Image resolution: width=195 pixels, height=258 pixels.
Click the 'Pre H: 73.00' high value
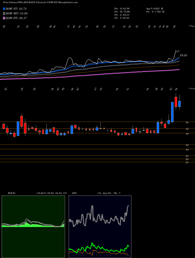tap(122, 12)
